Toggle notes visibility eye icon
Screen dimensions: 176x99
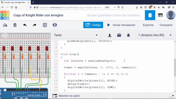point(55,25)
